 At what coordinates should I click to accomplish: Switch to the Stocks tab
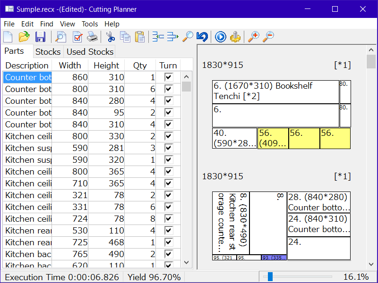click(48, 52)
